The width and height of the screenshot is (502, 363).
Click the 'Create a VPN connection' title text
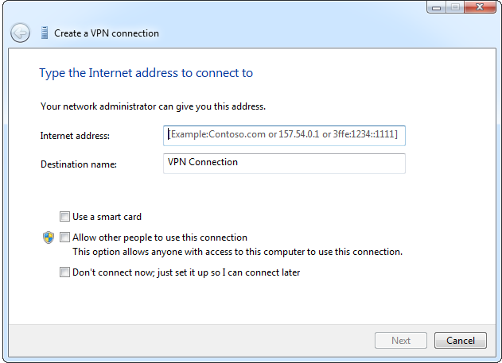107,33
